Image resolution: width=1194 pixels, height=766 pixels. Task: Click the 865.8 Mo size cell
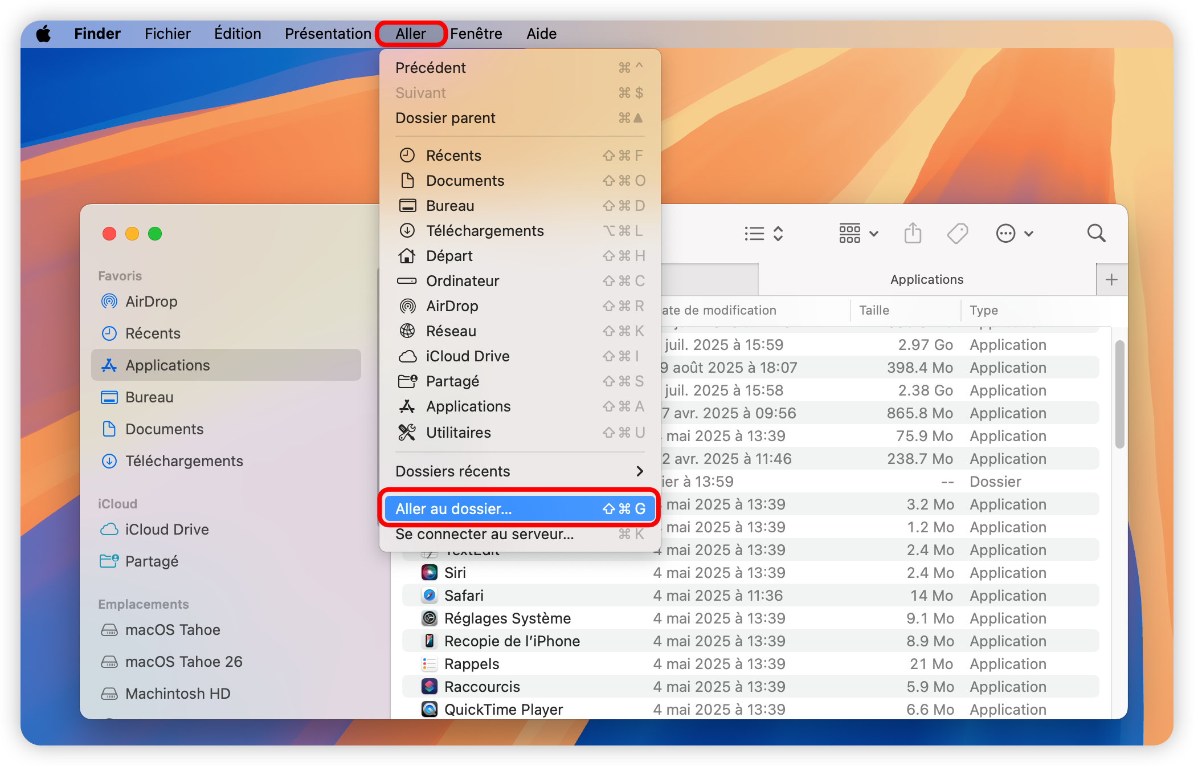pyautogui.click(x=919, y=413)
